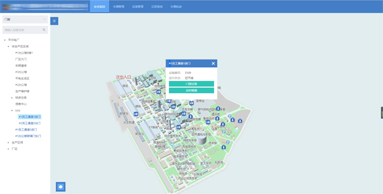Open the 车辆管理 tab
Viewport: 383px width, 194px height.
point(119,7)
